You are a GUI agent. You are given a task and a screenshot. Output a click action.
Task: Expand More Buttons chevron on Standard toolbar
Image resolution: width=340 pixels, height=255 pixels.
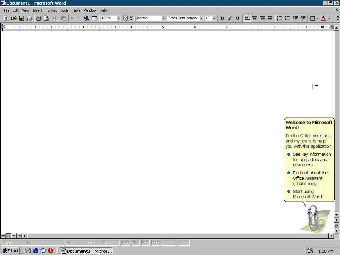pyautogui.click(x=131, y=18)
